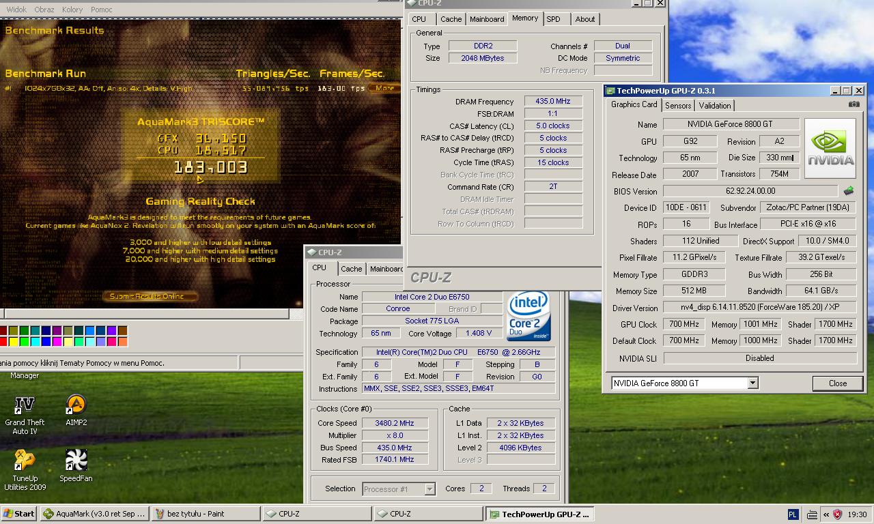Switch to bez tytułu - Paint taskbar button
874x524 pixels.
206,514
